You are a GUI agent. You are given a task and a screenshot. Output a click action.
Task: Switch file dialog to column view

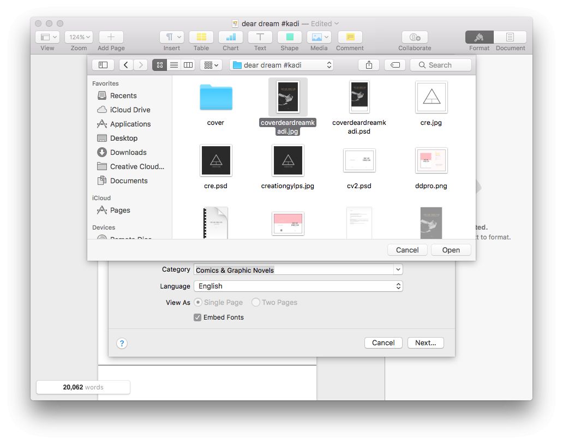pos(188,65)
